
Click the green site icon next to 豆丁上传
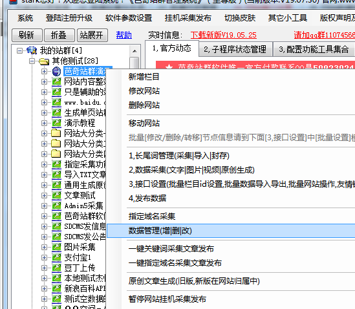point(56,268)
